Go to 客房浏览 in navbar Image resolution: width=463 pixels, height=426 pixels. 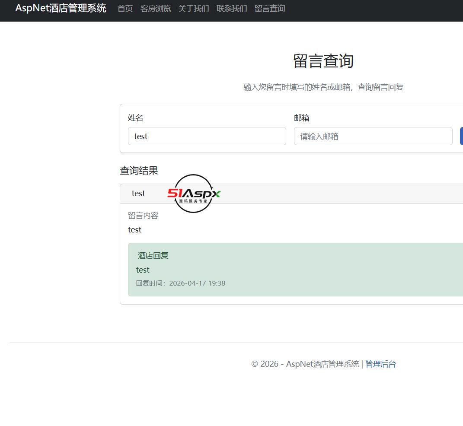coord(156,9)
